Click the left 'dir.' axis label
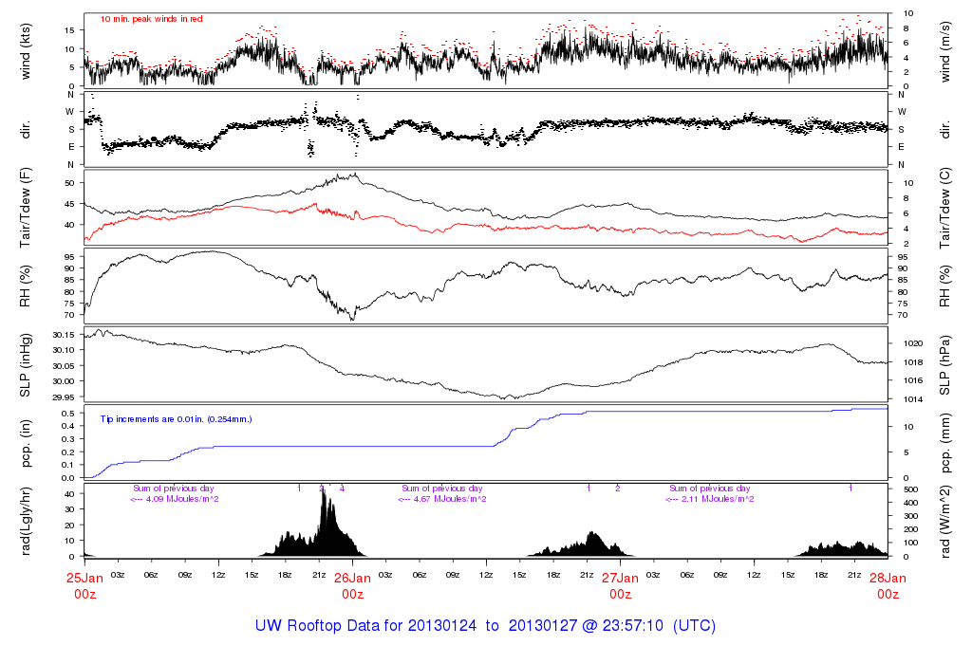The width and height of the screenshot is (972, 664). [x=25, y=130]
